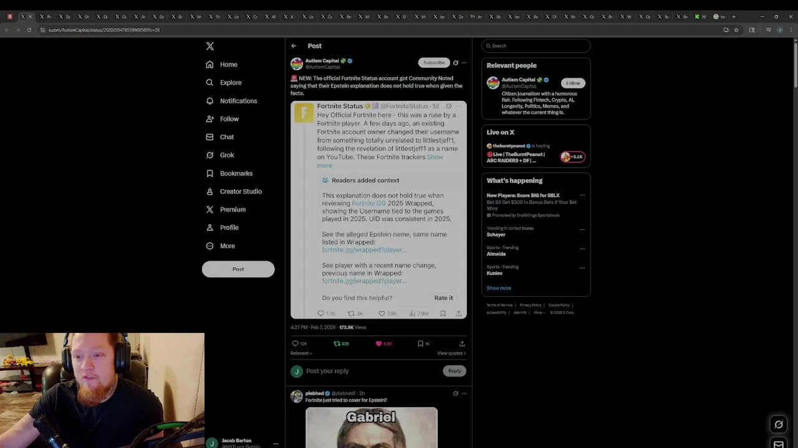Open Notifications in sidebar

pos(231,101)
